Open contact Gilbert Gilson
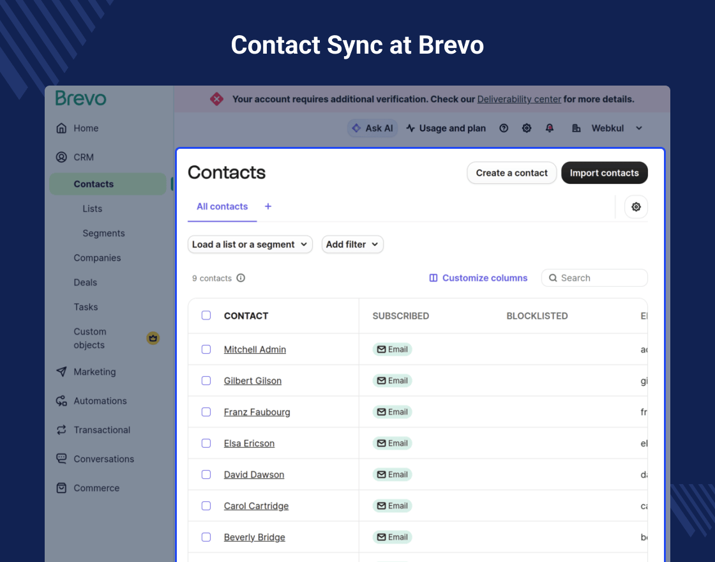This screenshot has width=715, height=562. 253,381
